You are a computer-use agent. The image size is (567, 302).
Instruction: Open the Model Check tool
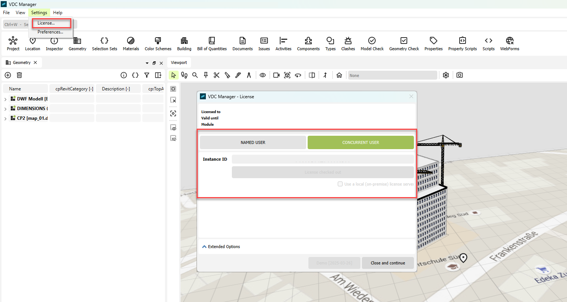tap(372, 44)
